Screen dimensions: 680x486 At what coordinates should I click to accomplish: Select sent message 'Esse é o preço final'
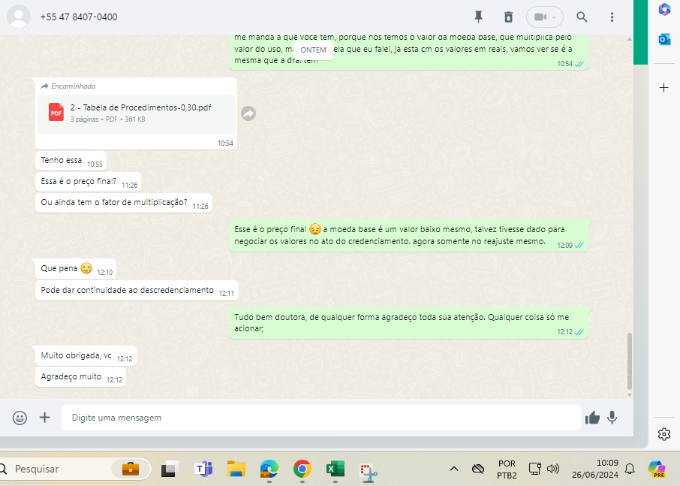(x=408, y=236)
